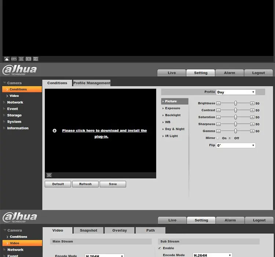Screen dimensions: 275x257
Task: Decrease Contrast with its minus button
Action: click(x=219, y=110)
